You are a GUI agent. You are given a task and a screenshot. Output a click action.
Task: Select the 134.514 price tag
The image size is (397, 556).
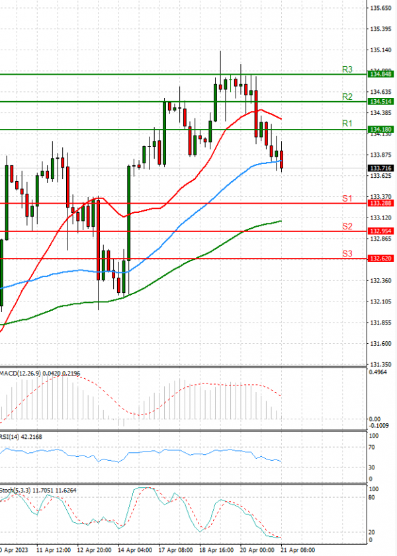[380, 102]
